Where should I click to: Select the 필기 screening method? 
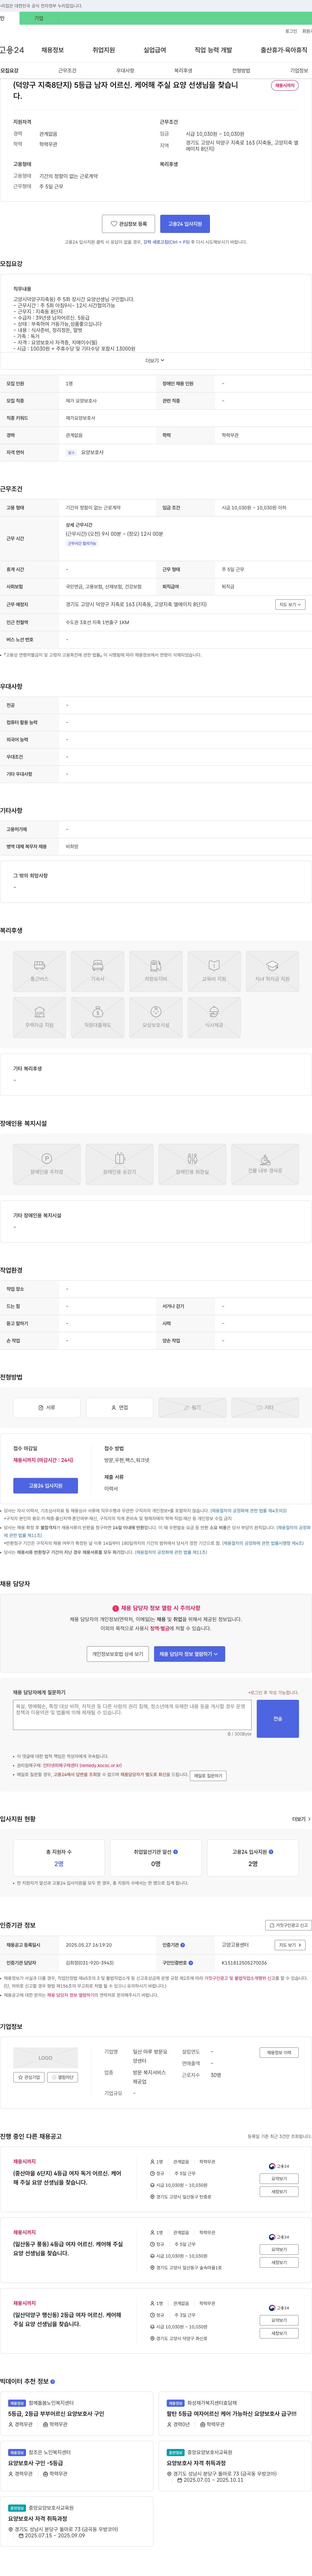click(x=192, y=1408)
